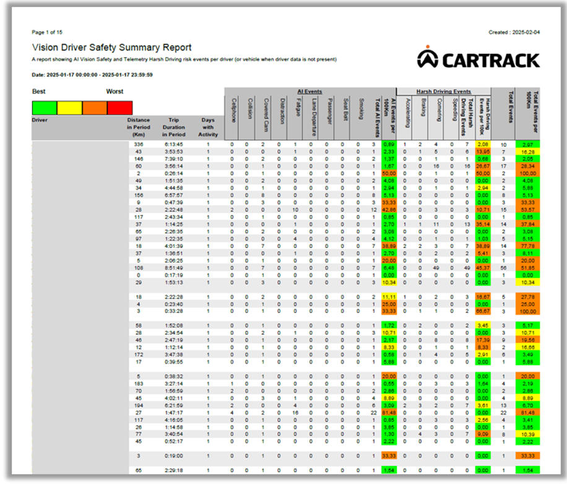Click the 'Covered Cam' column header
Image resolution: width=567 pixels, height=484 pixels.
(266, 115)
